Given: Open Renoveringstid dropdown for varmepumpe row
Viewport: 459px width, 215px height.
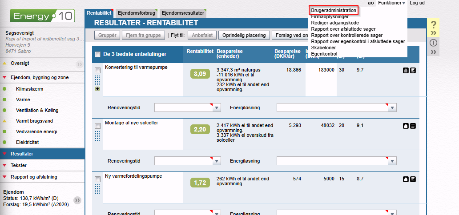Looking at the screenshot, I should [217, 107].
